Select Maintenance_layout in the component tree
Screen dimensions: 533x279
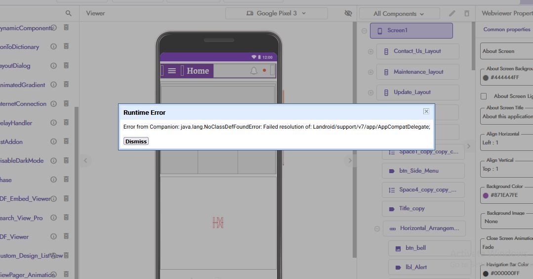(418, 72)
